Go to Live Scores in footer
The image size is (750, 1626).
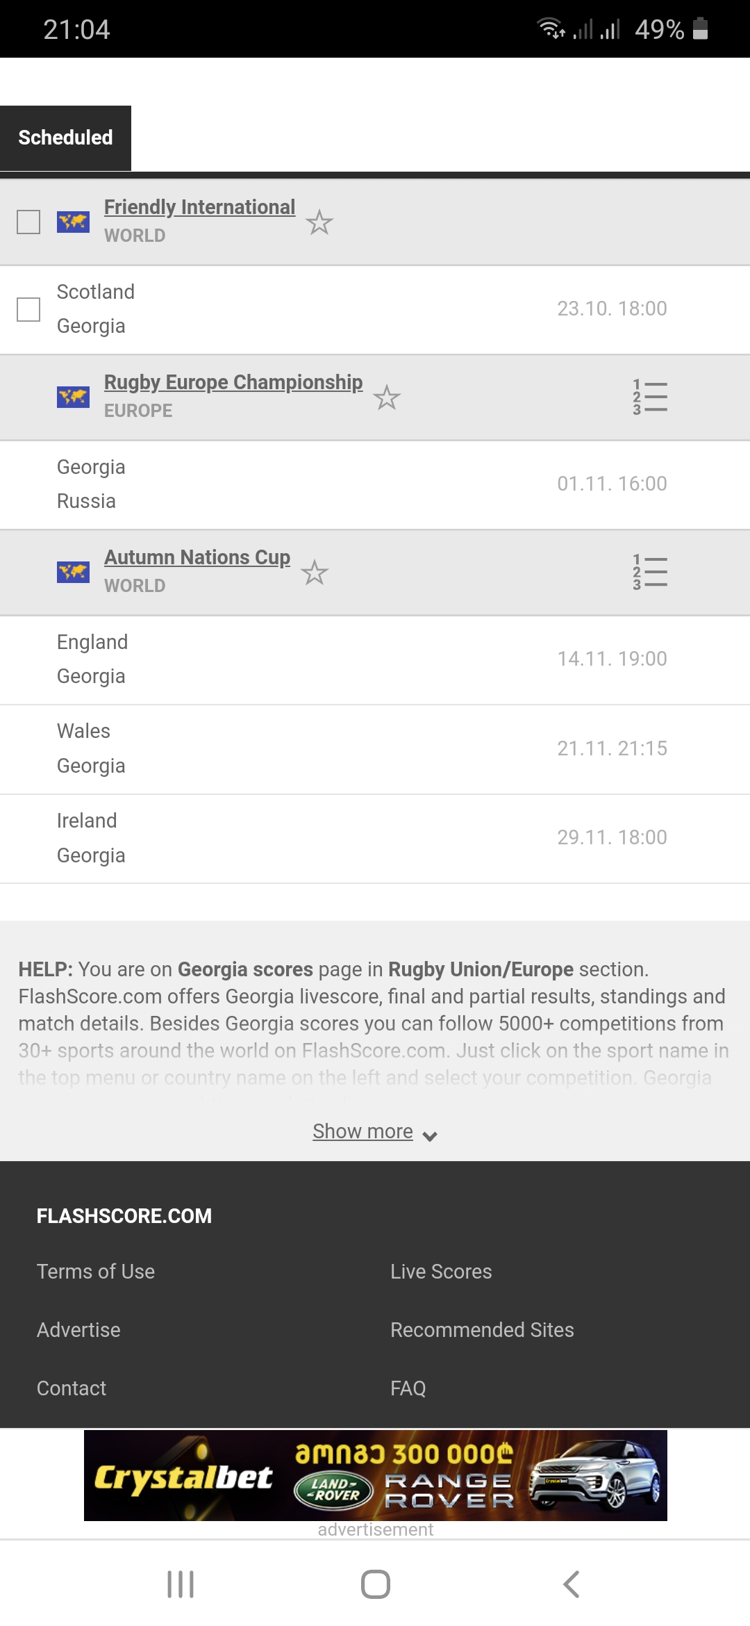(x=441, y=1272)
